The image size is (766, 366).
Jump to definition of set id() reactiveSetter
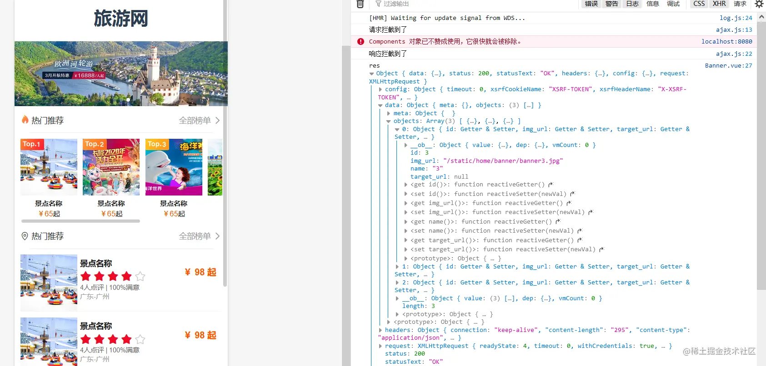pos(572,194)
